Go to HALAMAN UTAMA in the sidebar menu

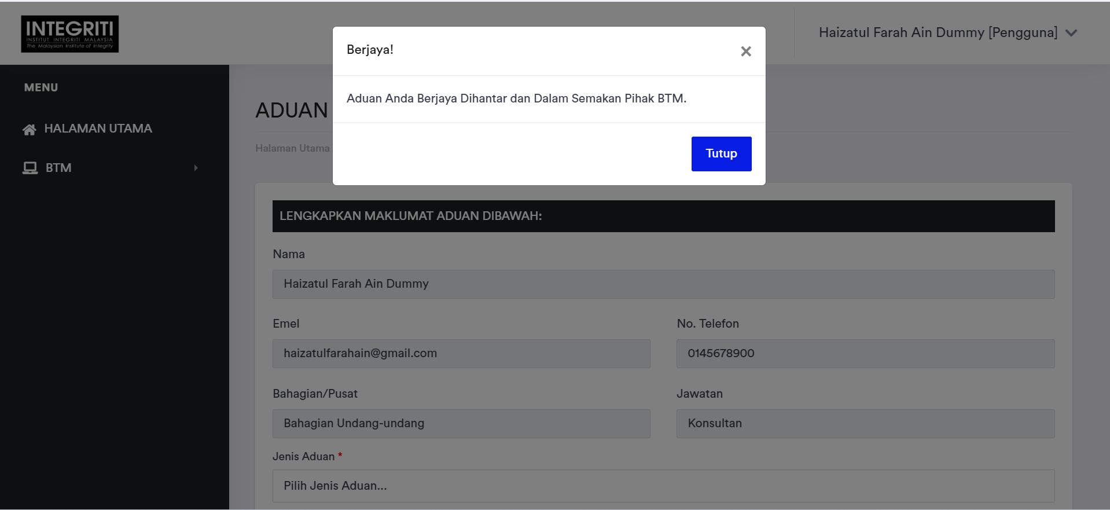98,129
